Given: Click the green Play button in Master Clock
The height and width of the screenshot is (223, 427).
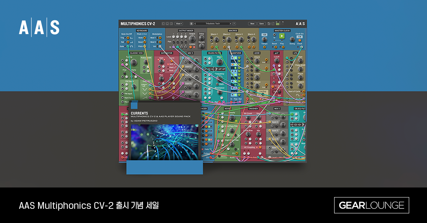Looking at the screenshot, I should (282, 36).
